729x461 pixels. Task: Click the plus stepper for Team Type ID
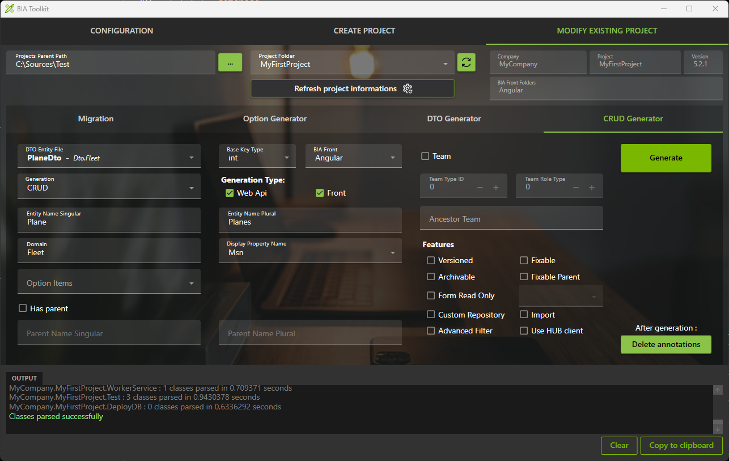coord(496,188)
